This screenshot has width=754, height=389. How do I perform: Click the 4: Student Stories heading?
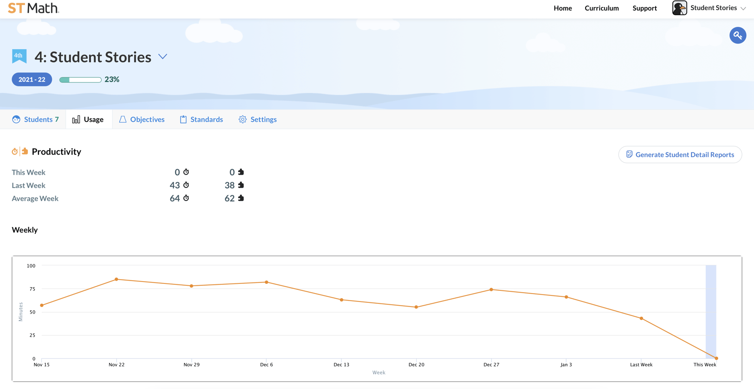coord(93,56)
